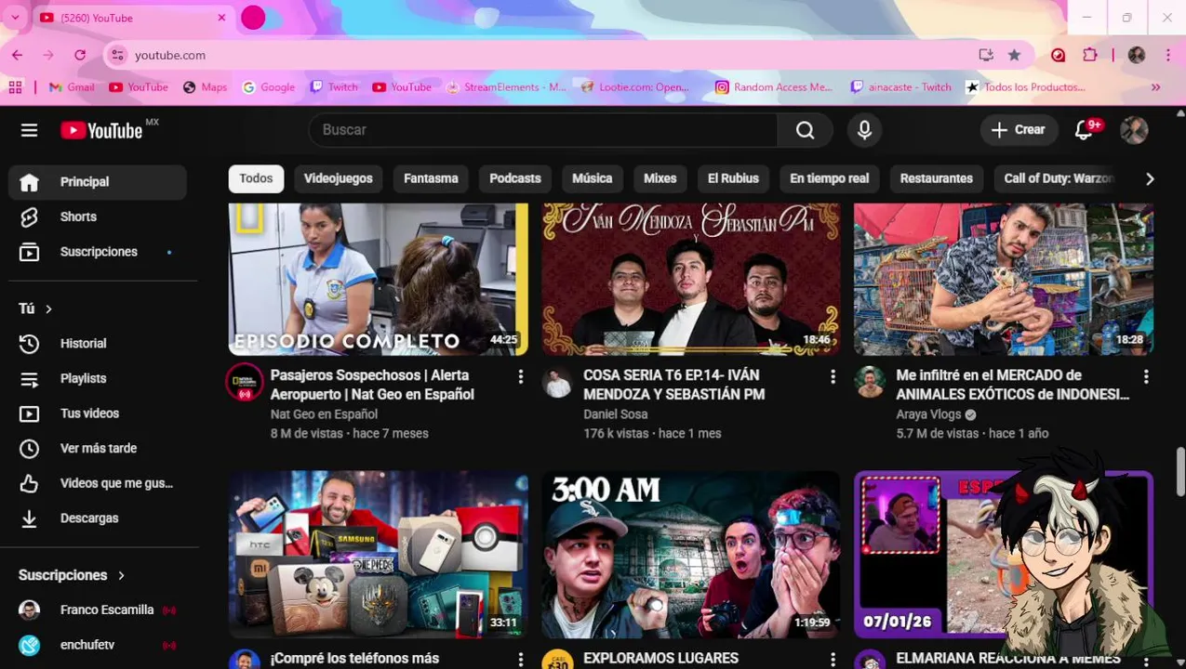The image size is (1186, 669).
Task: Select the En tiempo real chip
Action: 829,178
